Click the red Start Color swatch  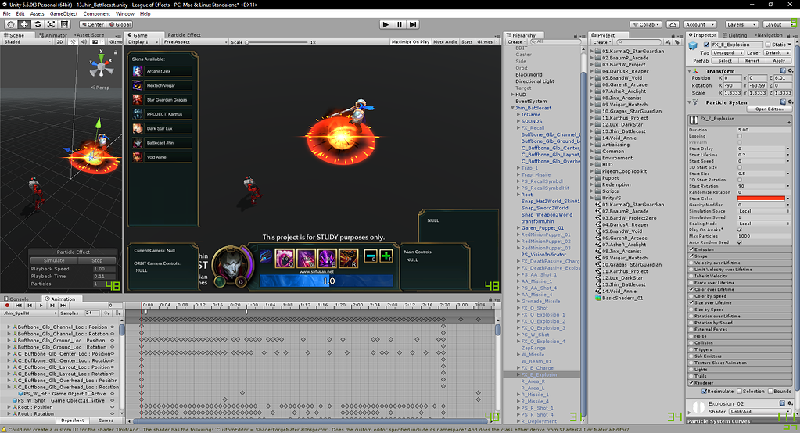pos(761,199)
